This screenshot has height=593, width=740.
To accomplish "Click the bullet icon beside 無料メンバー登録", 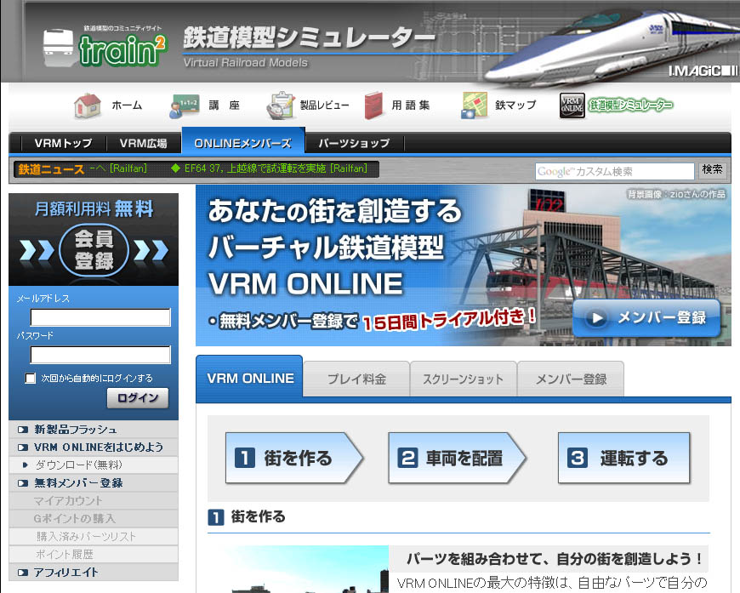I will 23,483.
